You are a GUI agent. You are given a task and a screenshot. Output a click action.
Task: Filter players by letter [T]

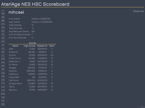click(x=3, y=83)
